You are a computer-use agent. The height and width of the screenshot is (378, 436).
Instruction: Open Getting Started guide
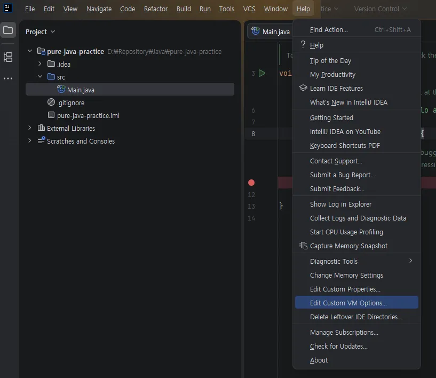point(357,117)
